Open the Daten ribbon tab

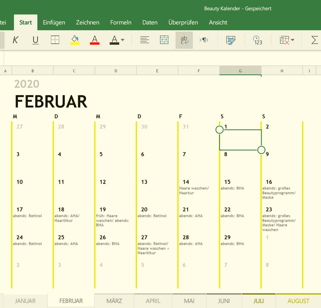pos(150,22)
